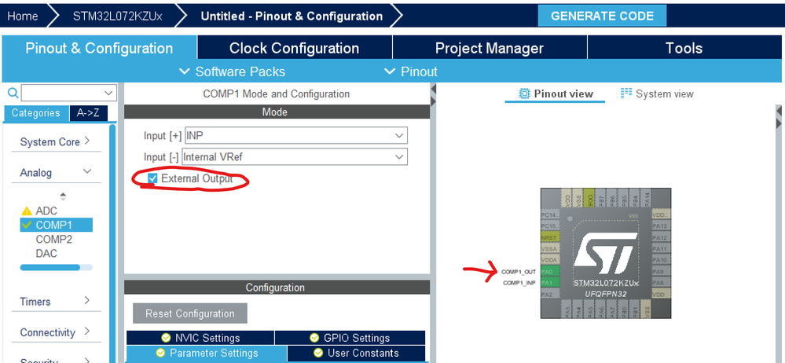Select DAC in the Analog list

pyautogui.click(x=46, y=253)
